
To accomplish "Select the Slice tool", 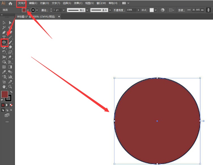I will tap(10, 82).
